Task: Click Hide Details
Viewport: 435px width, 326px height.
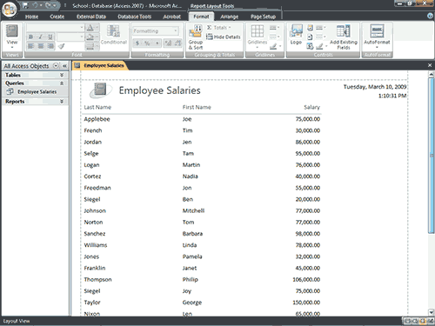Action: point(223,37)
